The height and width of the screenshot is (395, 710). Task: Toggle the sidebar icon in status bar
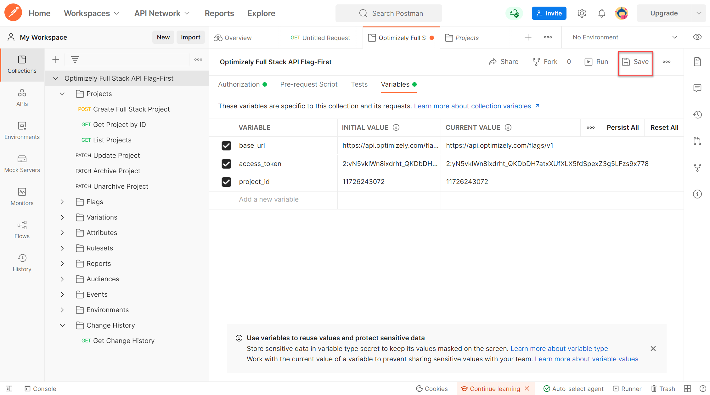pyautogui.click(x=9, y=389)
